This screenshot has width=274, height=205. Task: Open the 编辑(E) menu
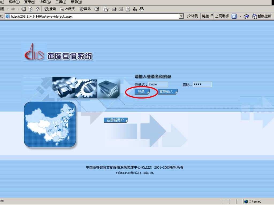click(x=14, y=2)
